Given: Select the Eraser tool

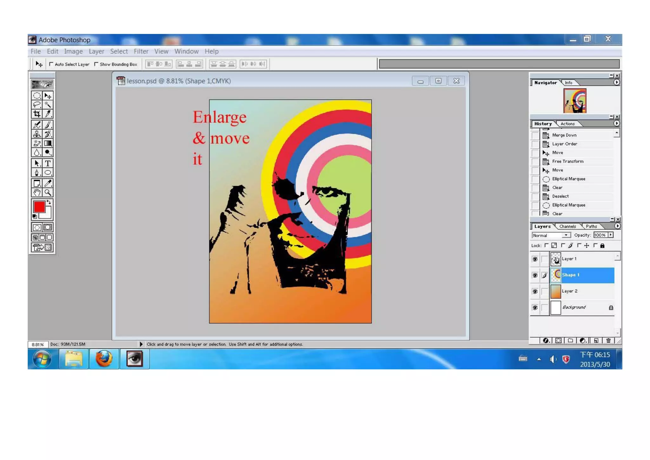Looking at the screenshot, I should click(x=37, y=143).
